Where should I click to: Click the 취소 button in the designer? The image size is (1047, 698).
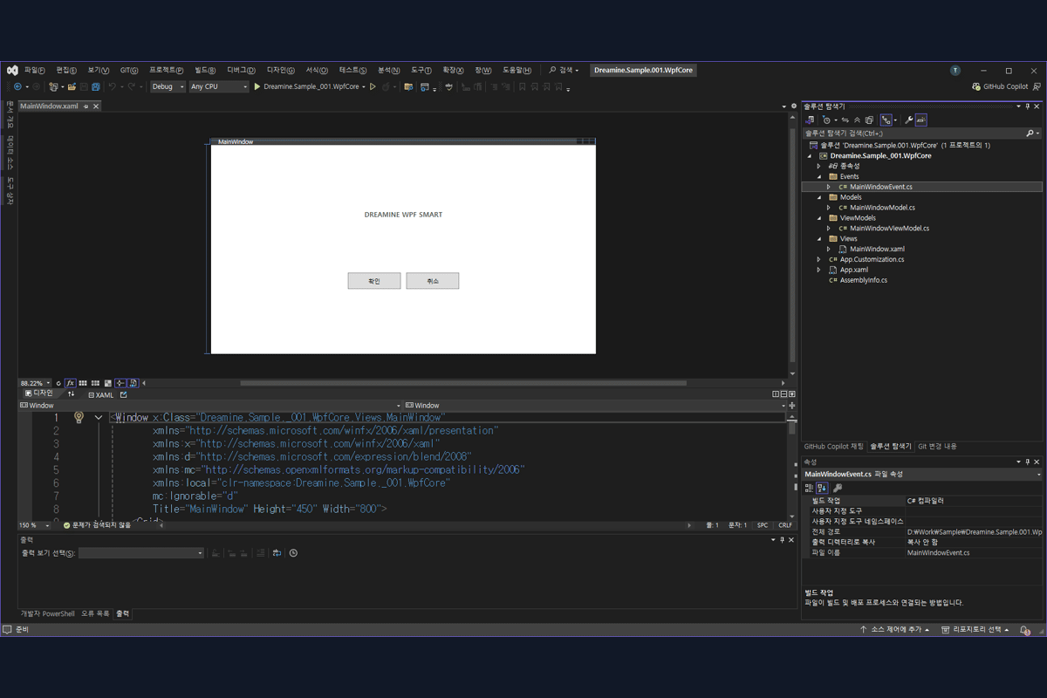[433, 281]
